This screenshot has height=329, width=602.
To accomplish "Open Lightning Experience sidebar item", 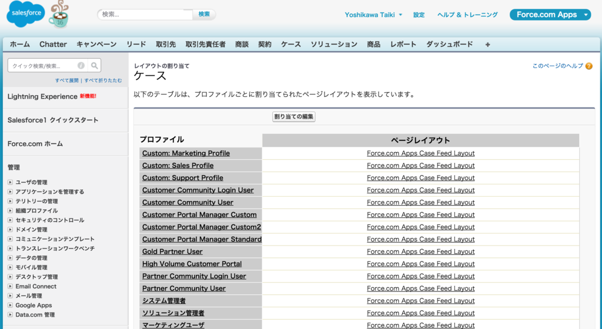I will tap(42, 96).
